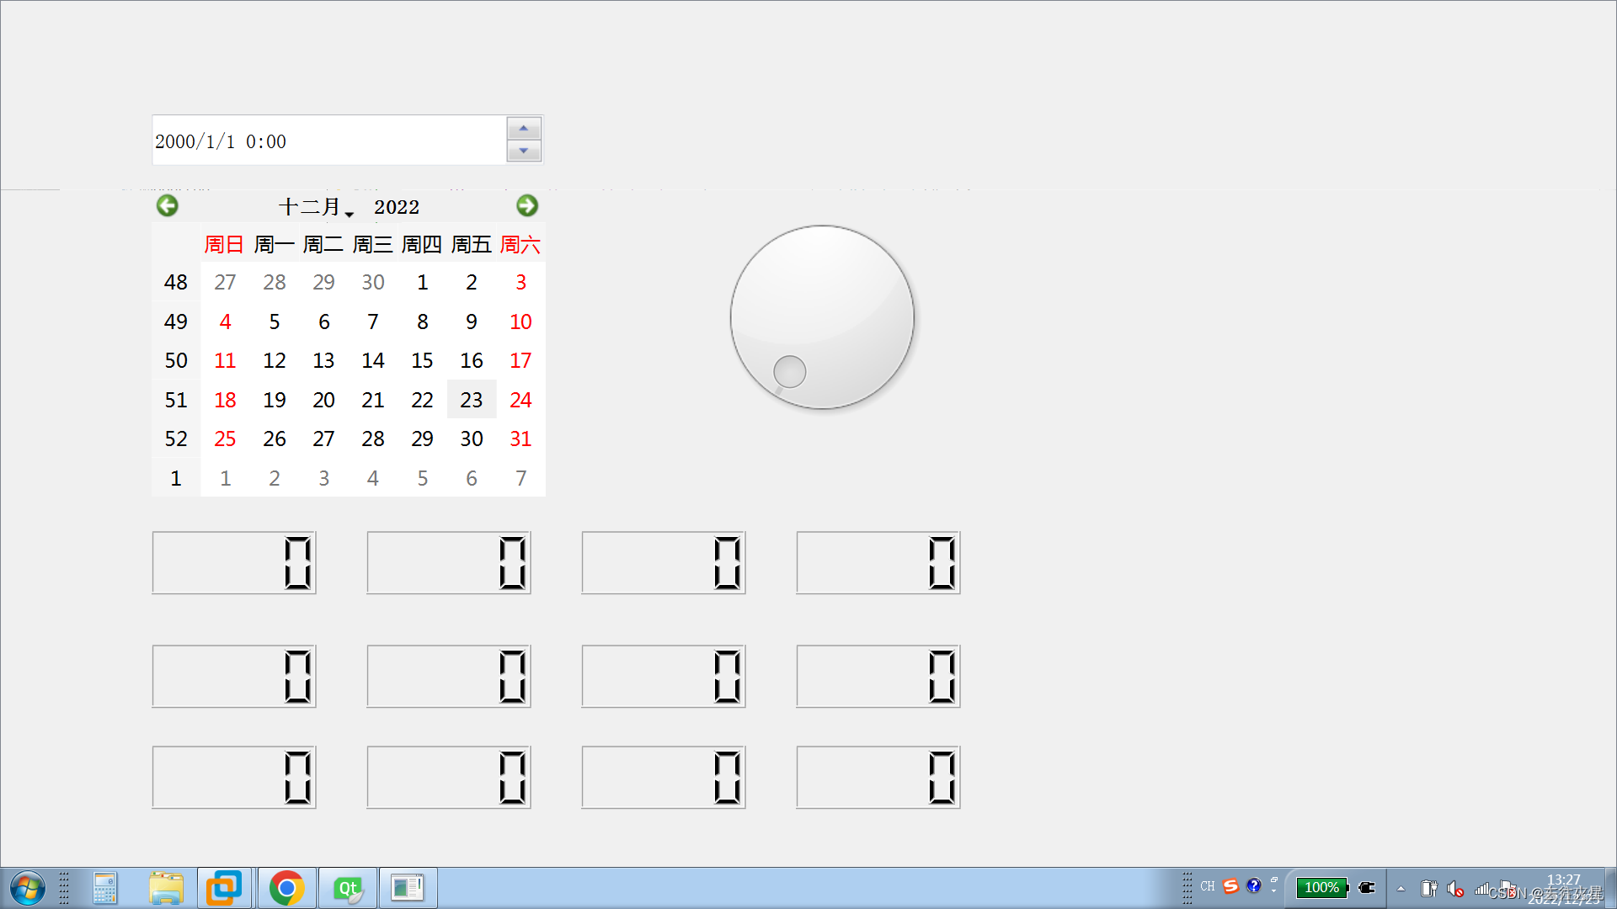The image size is (1617, 909).
Task: Open the Windows Start menu orb
Action: [x=27, y=889]
